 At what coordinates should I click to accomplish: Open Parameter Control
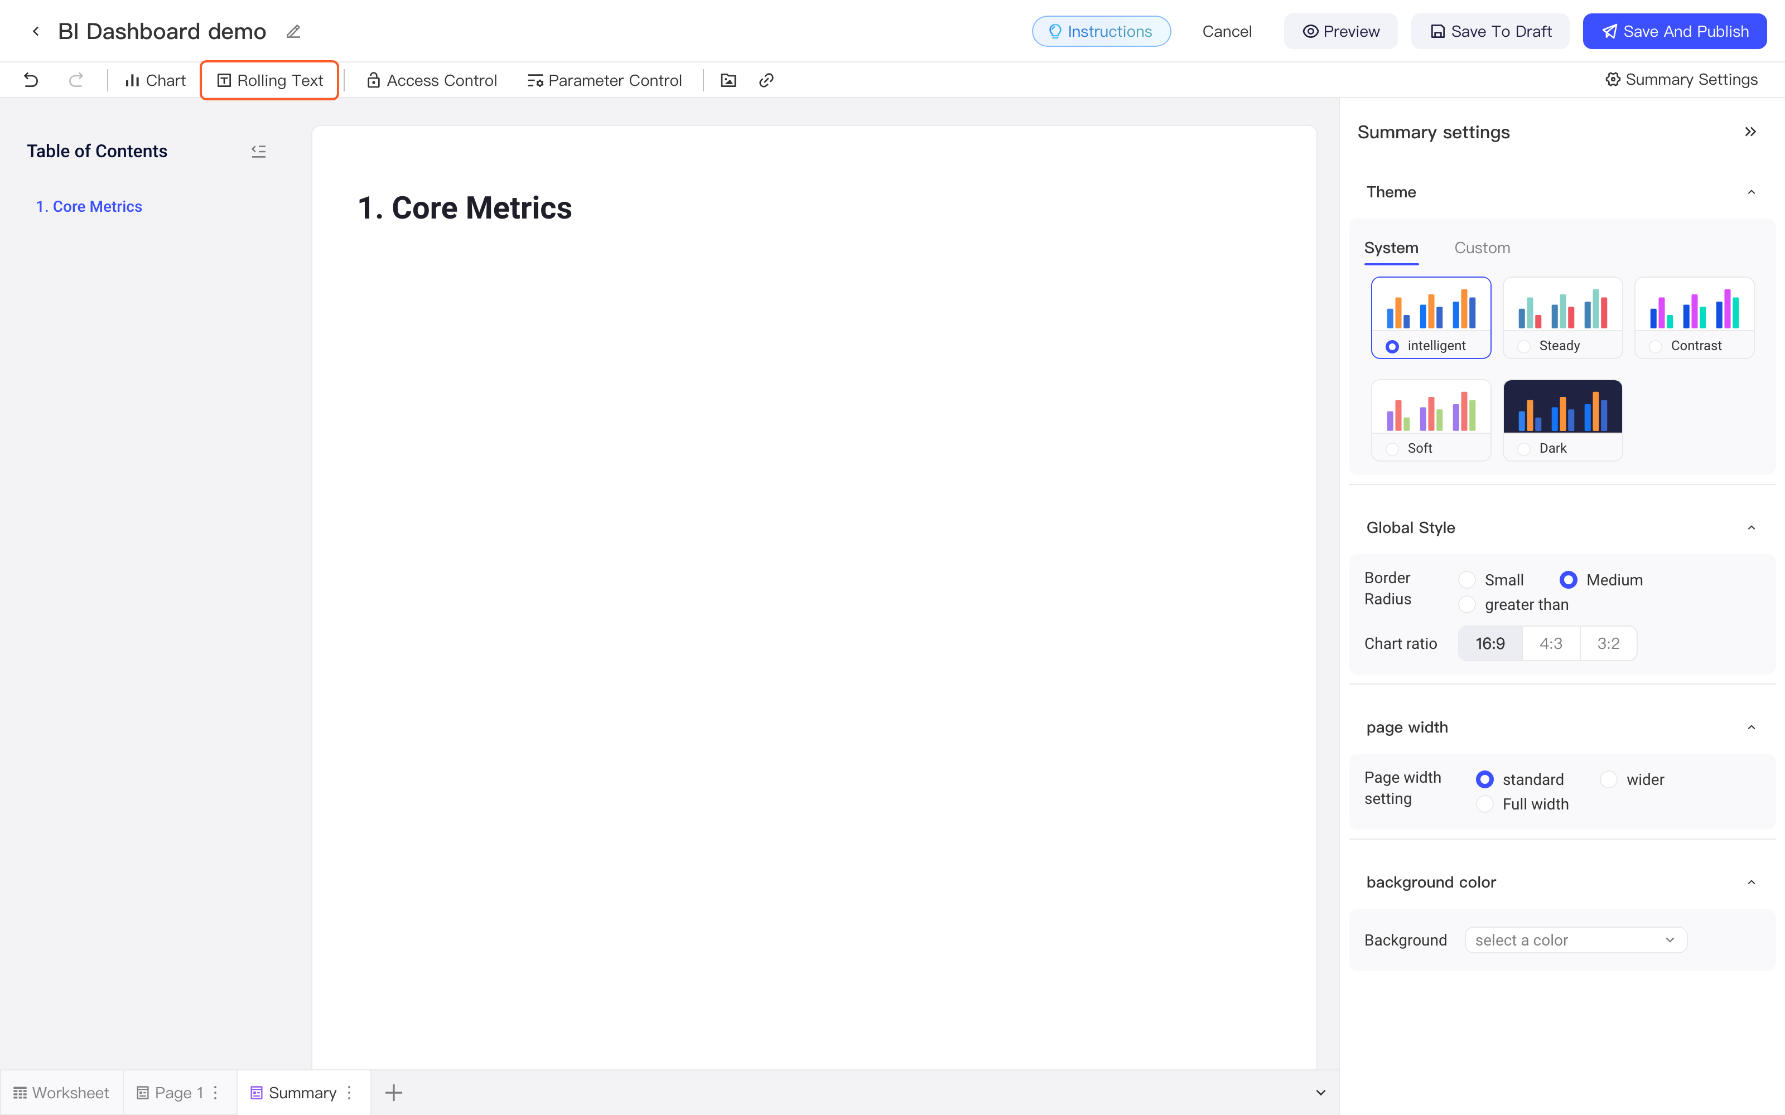tap(605, 80)
